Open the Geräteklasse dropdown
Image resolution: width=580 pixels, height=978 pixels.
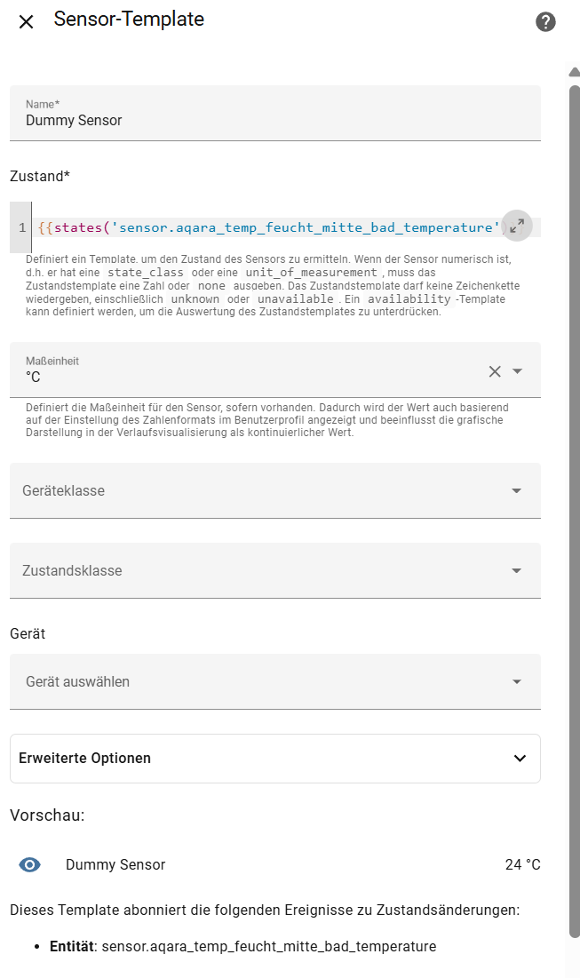point(274,490)
